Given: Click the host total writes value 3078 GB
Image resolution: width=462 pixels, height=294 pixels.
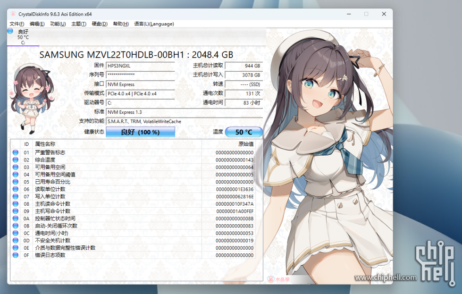Looking at the screenshot, I should (244, 75).
